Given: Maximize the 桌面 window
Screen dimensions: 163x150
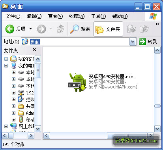Looking at the screenshot, I should pos(147,7).
